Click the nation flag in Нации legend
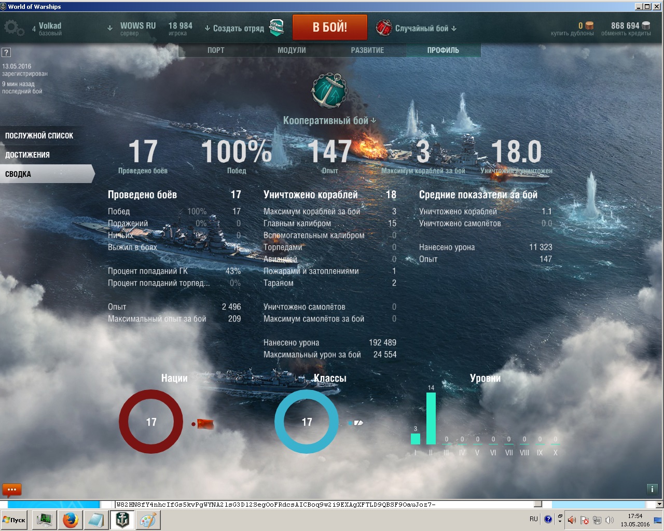This screenshot has height=531, width=664. (205, 424)
